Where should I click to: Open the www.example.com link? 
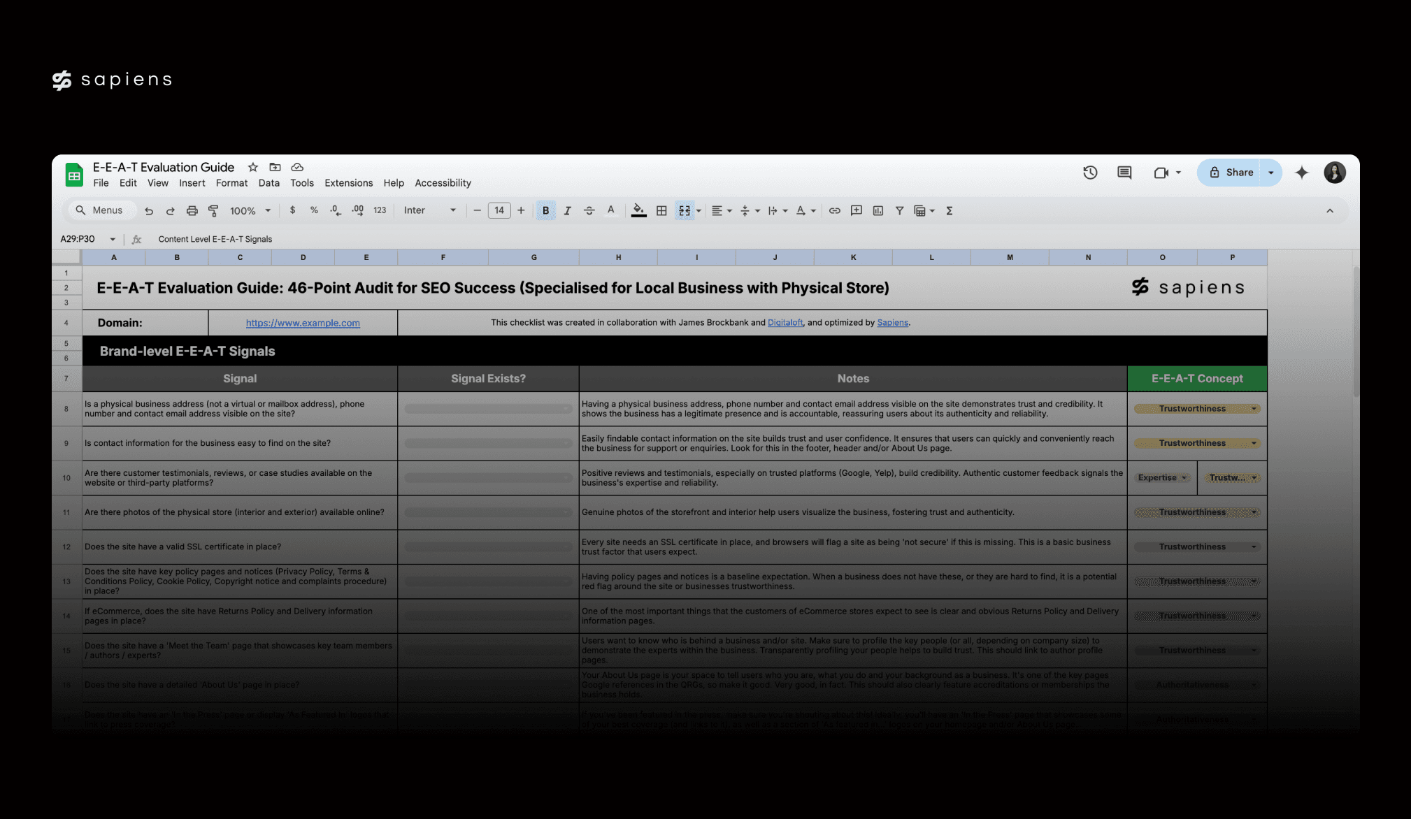click(x=303, y=323)
